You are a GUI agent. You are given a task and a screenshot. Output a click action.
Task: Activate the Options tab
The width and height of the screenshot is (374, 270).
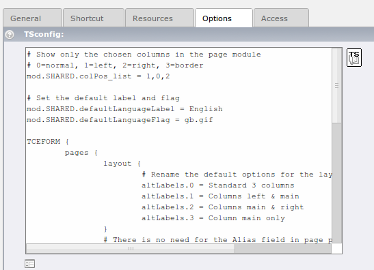tap(224, 18)
